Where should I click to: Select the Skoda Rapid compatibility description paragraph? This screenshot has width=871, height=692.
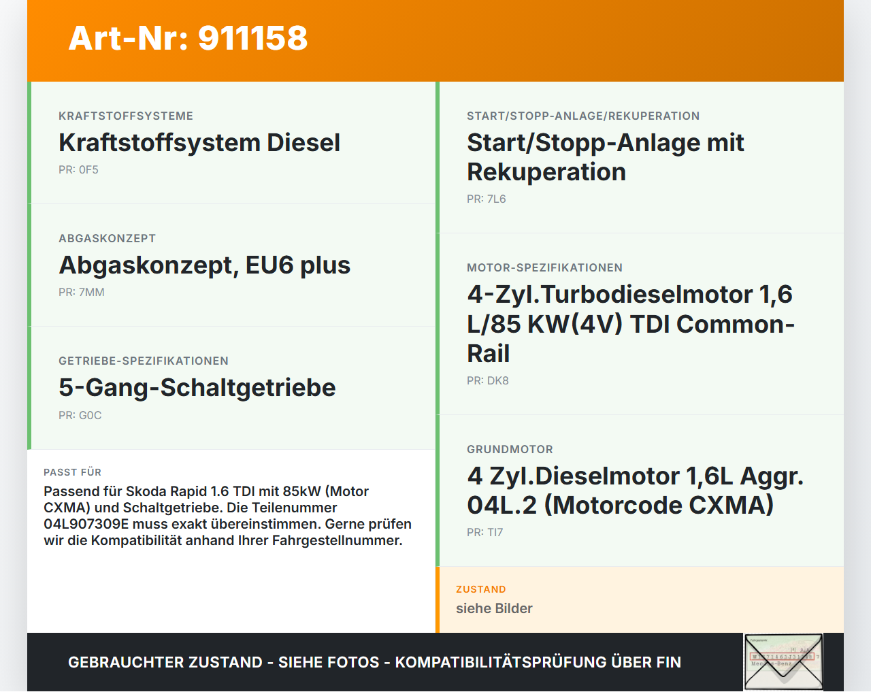coord(228,516)
